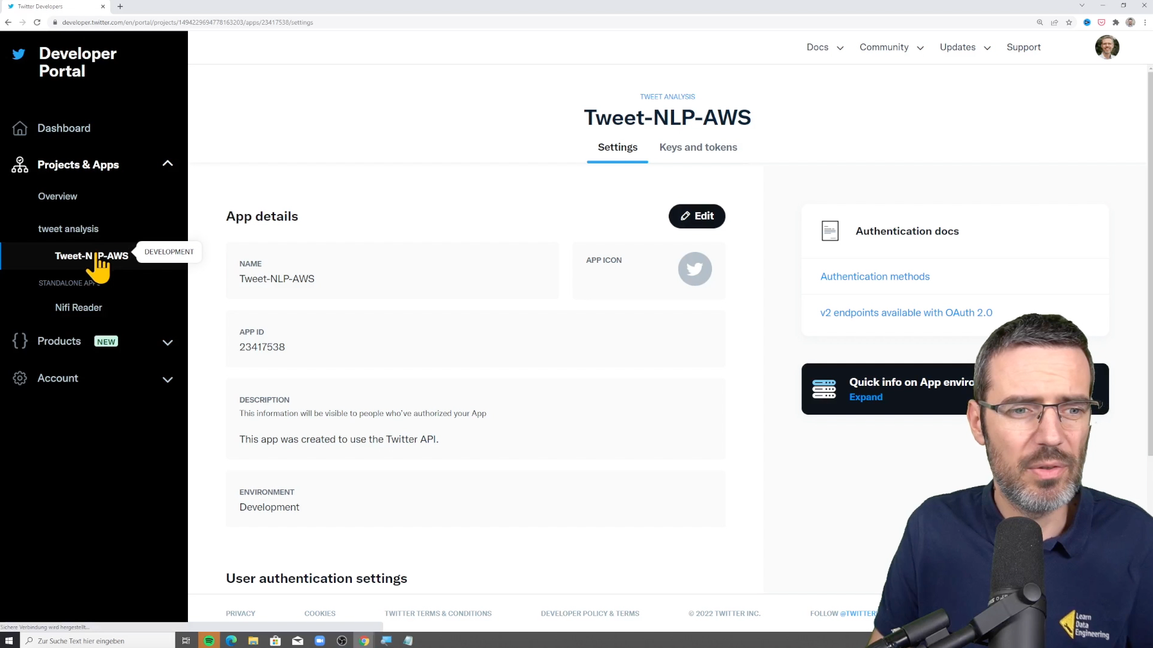Click the browser address bar URL

pos(187,22)
